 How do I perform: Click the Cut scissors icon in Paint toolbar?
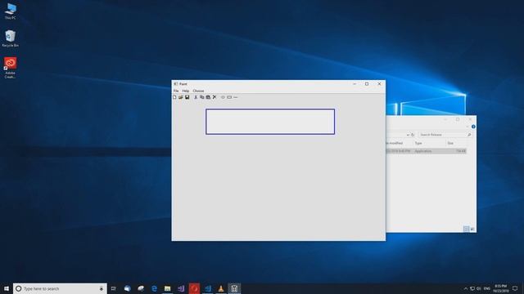pyautogui.click(x=196, y=97)
